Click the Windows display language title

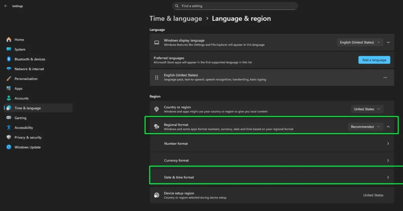[x=184, y=40]
